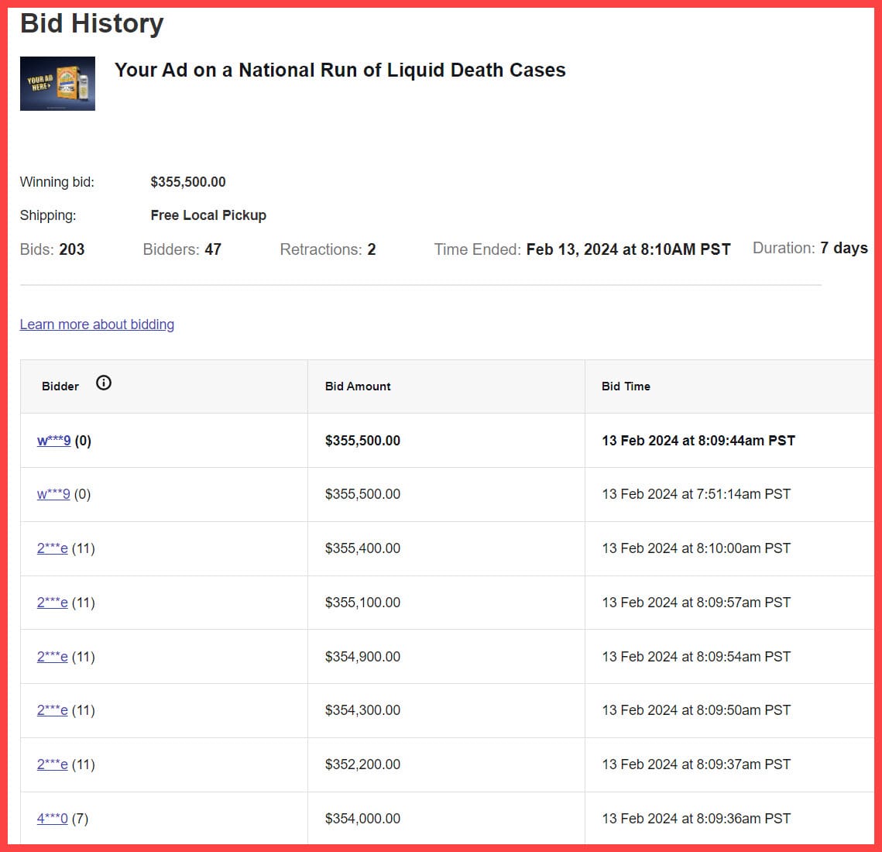Click bidder 2***e on the $355,100.00 row
882x852 pixels.
(52, 603)
